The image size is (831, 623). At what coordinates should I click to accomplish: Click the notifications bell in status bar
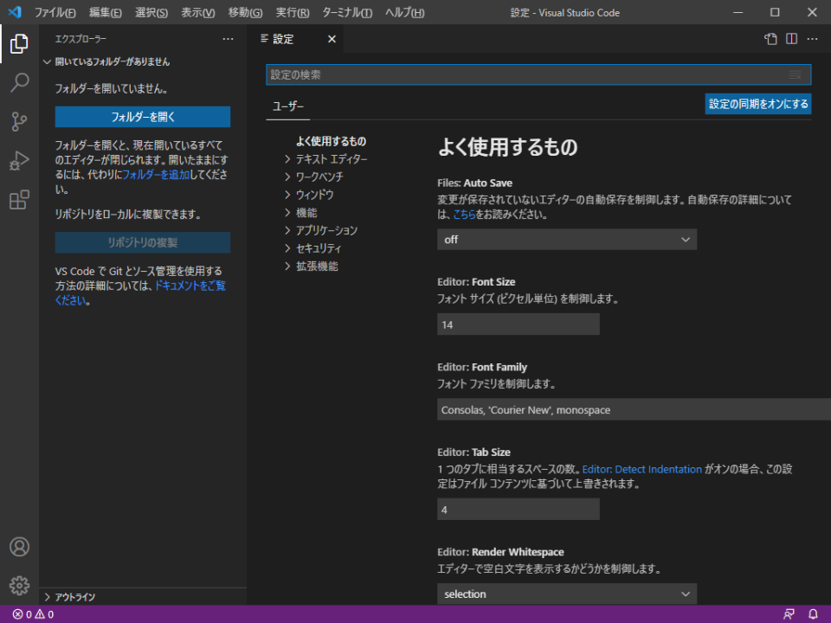tap(813, 614)
